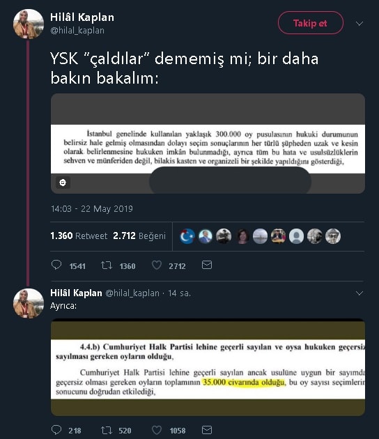Open Hilâl Kaplan's profile picture at top
Image resolution: width=379 pixels, height=439 pixels.
click(29, 24)
